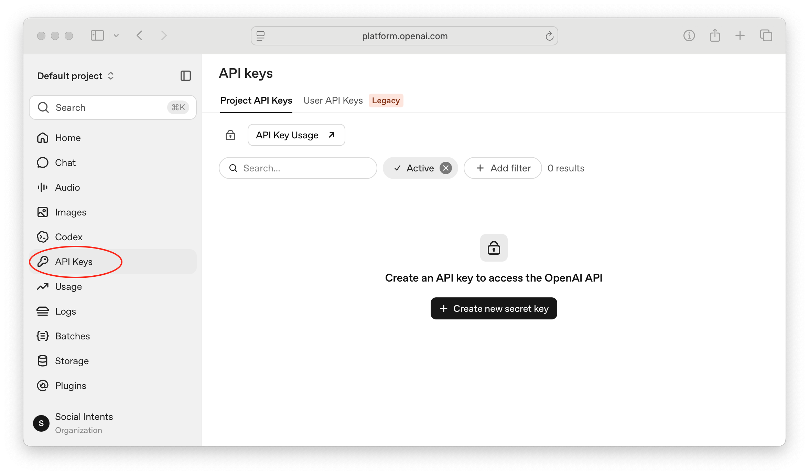
Task: Open the Social Intents organization menu
Action: point(113,423)
